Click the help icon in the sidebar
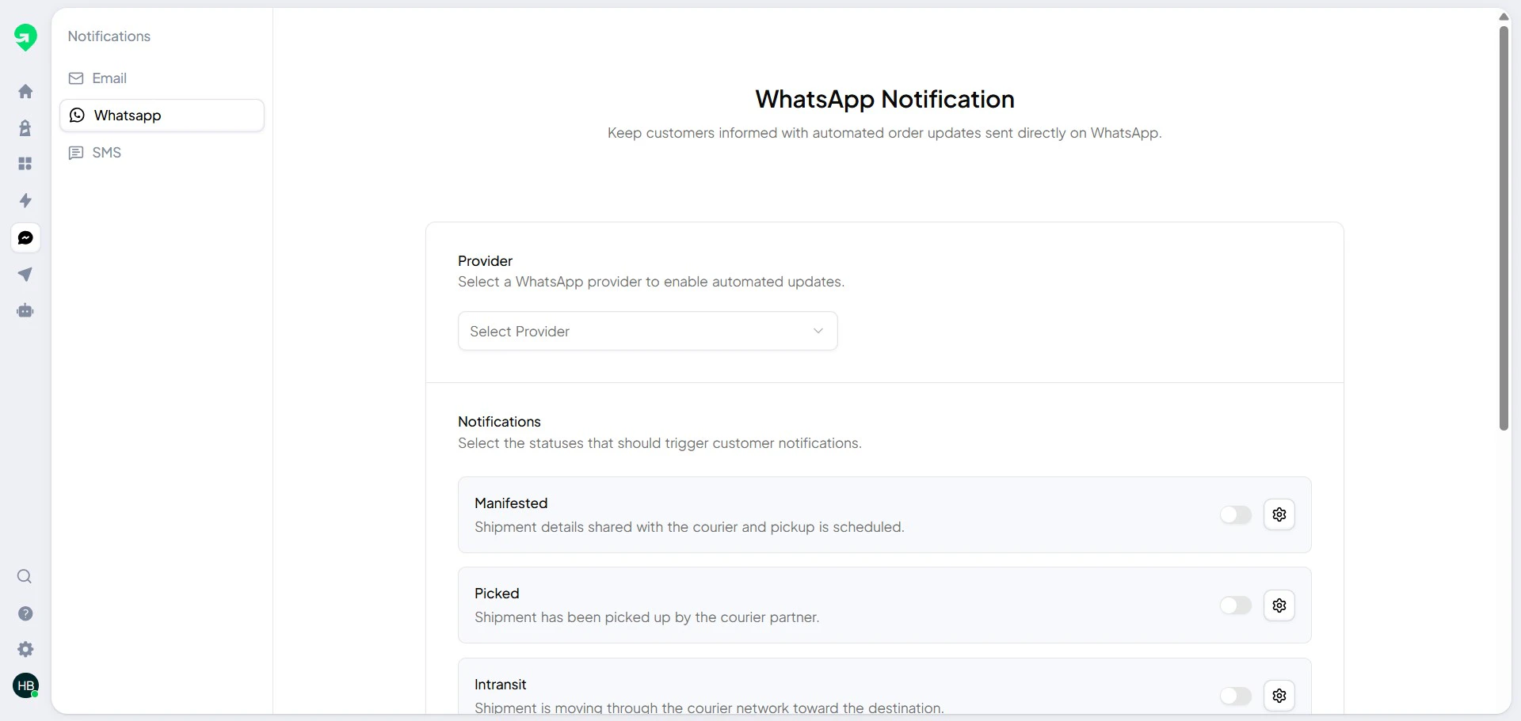Image resolution: width=1521 pixels, height=721 pixels. click(25, 613)
